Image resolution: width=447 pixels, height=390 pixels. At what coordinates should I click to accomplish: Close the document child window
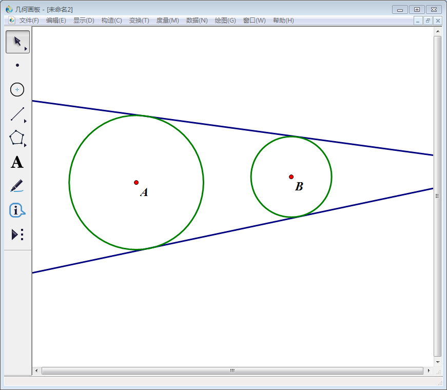pos(438,21)
